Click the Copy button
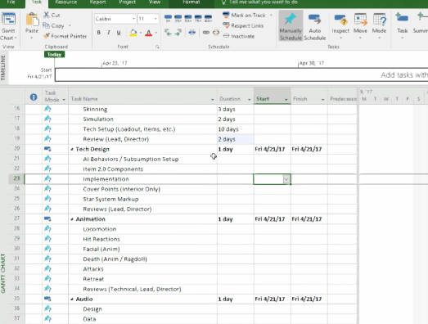Screen dimensions: 428x324 [x=53, y=25]
